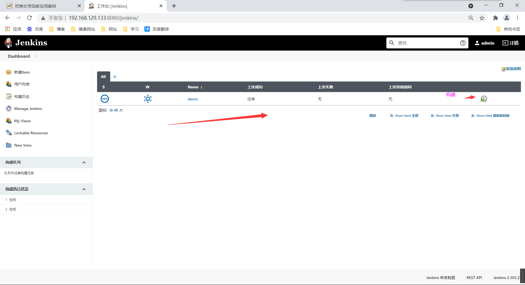Focus the 查找 search input field
Image resolution: width=525 pixels, height=285 pixels.
(427, 43)
